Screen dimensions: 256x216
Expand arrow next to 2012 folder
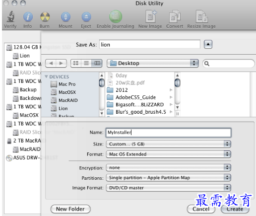[171, 90]
